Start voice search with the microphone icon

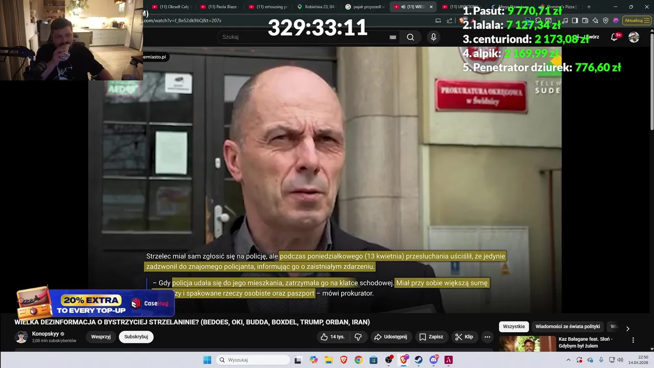[433, 37]
